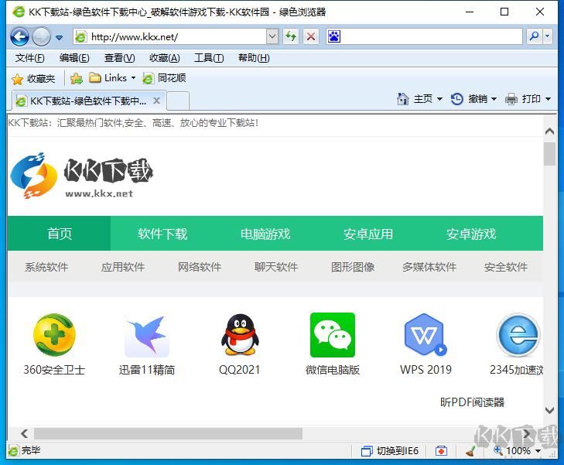Click the 收藏夹 star favorites button

[x=33, y=79]
